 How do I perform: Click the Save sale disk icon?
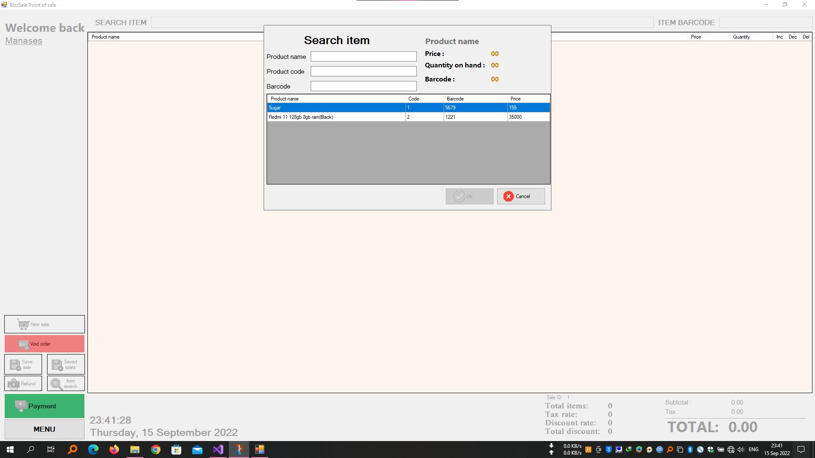[16, 365]
